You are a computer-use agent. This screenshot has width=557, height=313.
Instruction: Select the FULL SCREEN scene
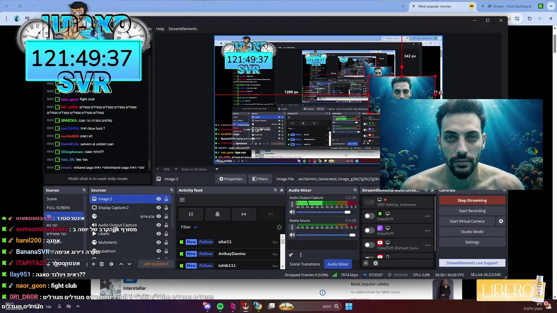tap(58, 207)
